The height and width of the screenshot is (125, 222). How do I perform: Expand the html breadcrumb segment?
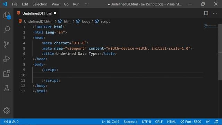(68, 22)
